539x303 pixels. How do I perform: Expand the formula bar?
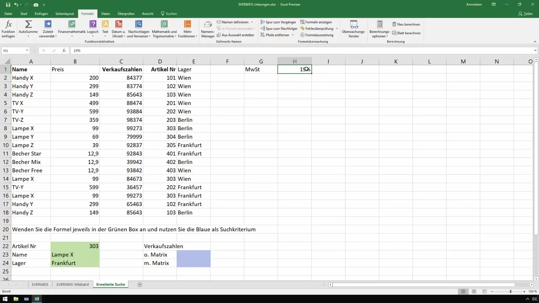point(535,50)
